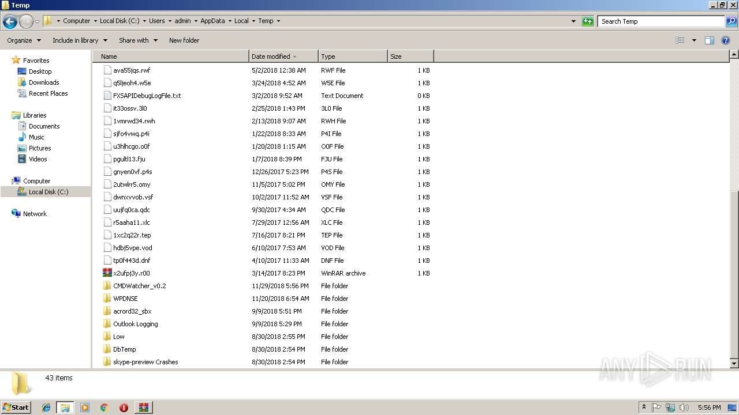
Task: Select the CMDWatcher_v0.2 folder icon
Action: [107, 286]
